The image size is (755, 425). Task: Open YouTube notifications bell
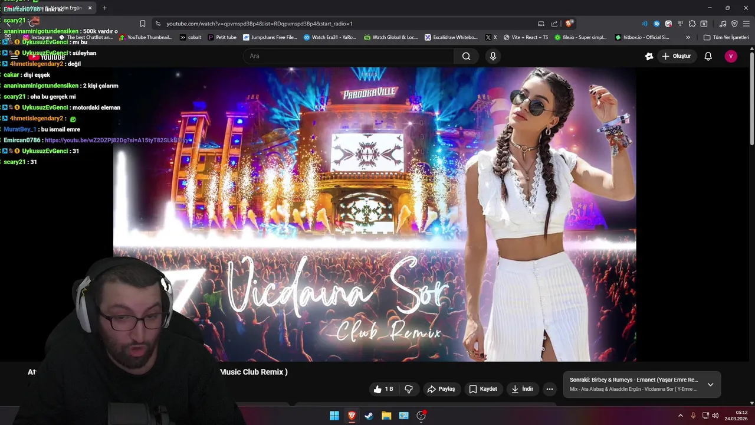click(708, 56)
